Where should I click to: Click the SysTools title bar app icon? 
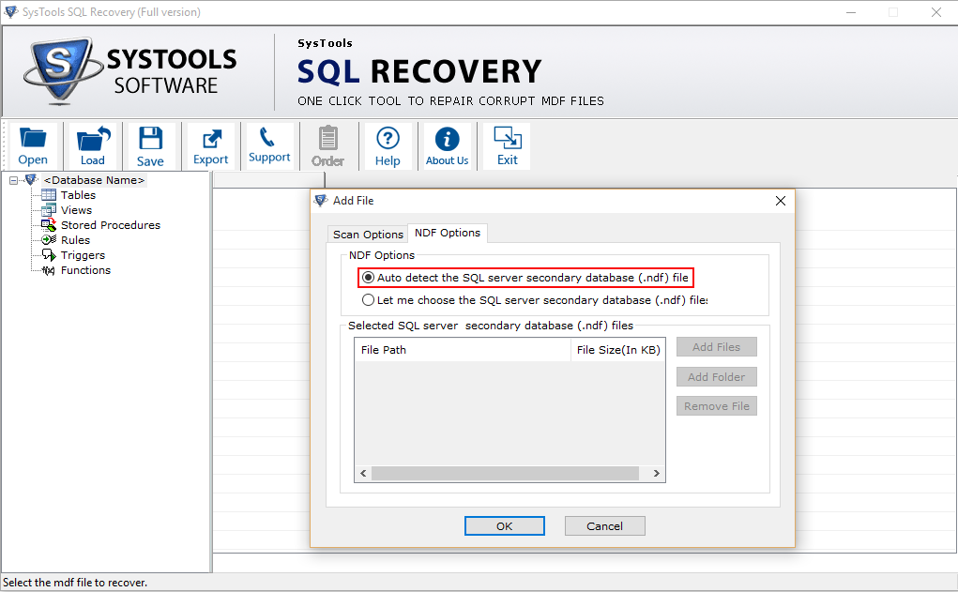click(x=11, y=11)
